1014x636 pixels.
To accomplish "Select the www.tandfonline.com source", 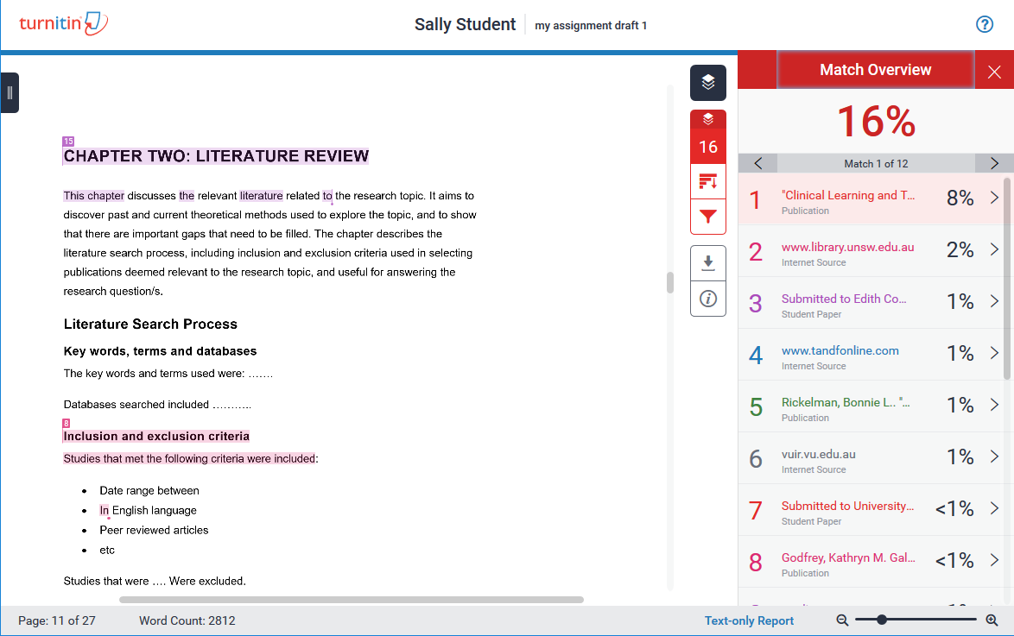I will pyautogui.click(x=840, y=350).
